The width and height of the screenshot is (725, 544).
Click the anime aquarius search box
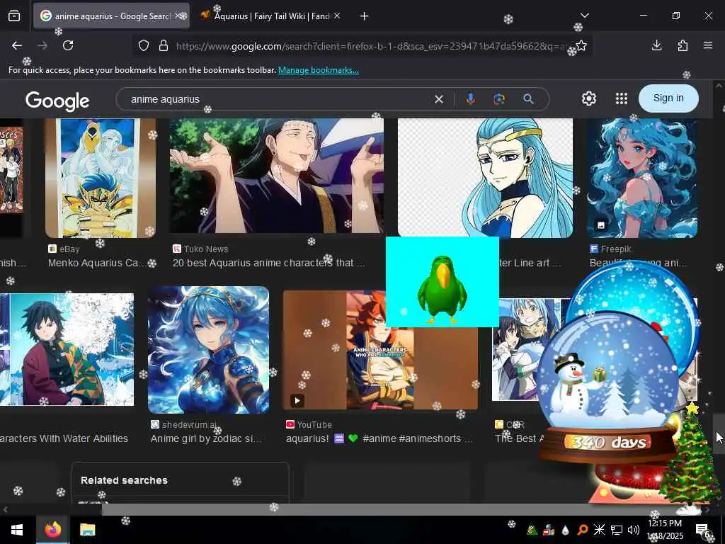click(278, 99)
